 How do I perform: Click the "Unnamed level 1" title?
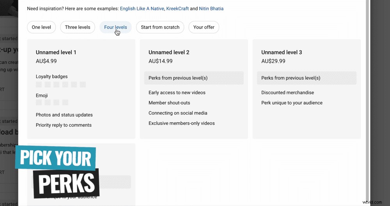56,52
